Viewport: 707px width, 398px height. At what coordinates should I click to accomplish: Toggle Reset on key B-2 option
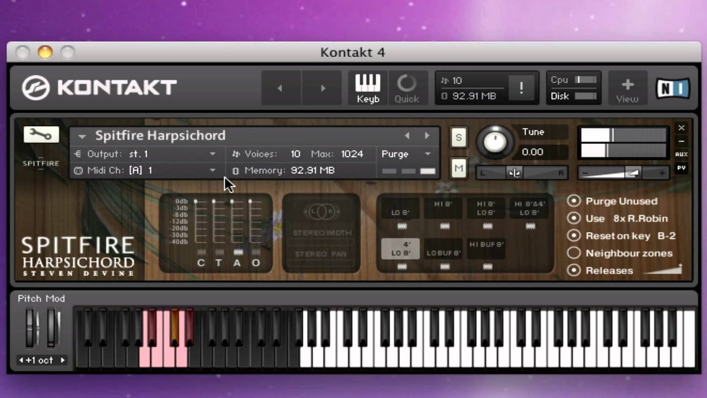574,235
